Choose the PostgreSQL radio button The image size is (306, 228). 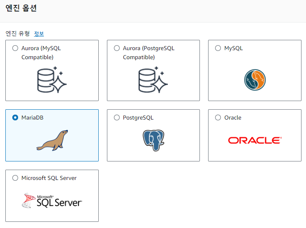(117, 117)
